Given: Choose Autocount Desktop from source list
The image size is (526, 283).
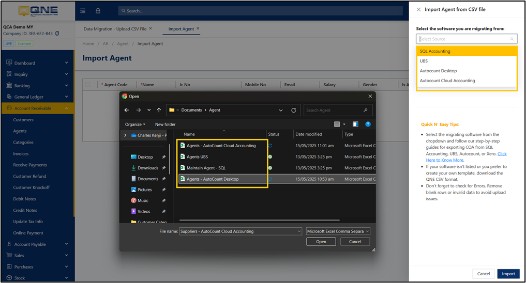Looking at the screenshot, I should [x=467, y=71].
